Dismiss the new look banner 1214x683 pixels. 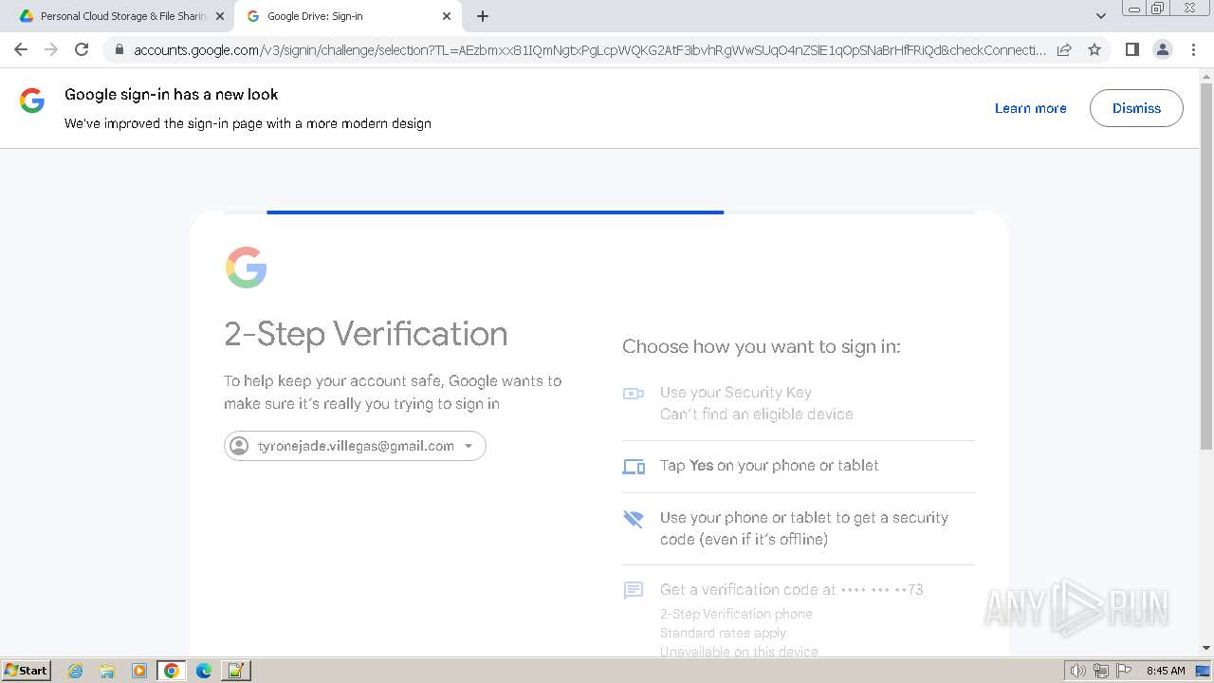(x=1136, y=108)
